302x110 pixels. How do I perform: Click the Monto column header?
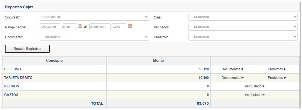158,60
